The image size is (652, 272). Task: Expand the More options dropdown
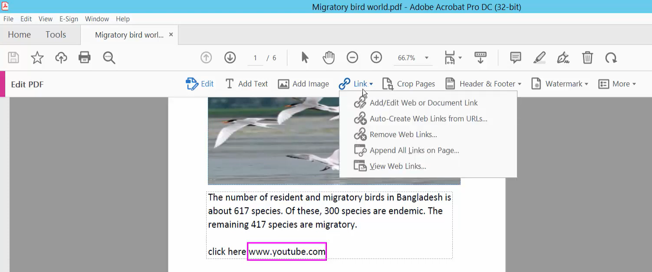617,84
